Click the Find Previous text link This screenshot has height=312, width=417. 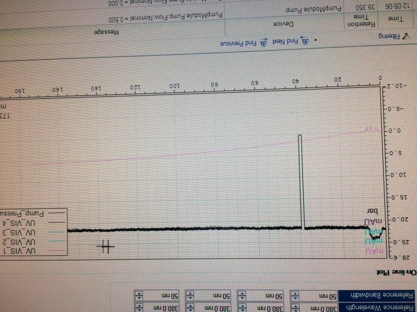(238, 43)
